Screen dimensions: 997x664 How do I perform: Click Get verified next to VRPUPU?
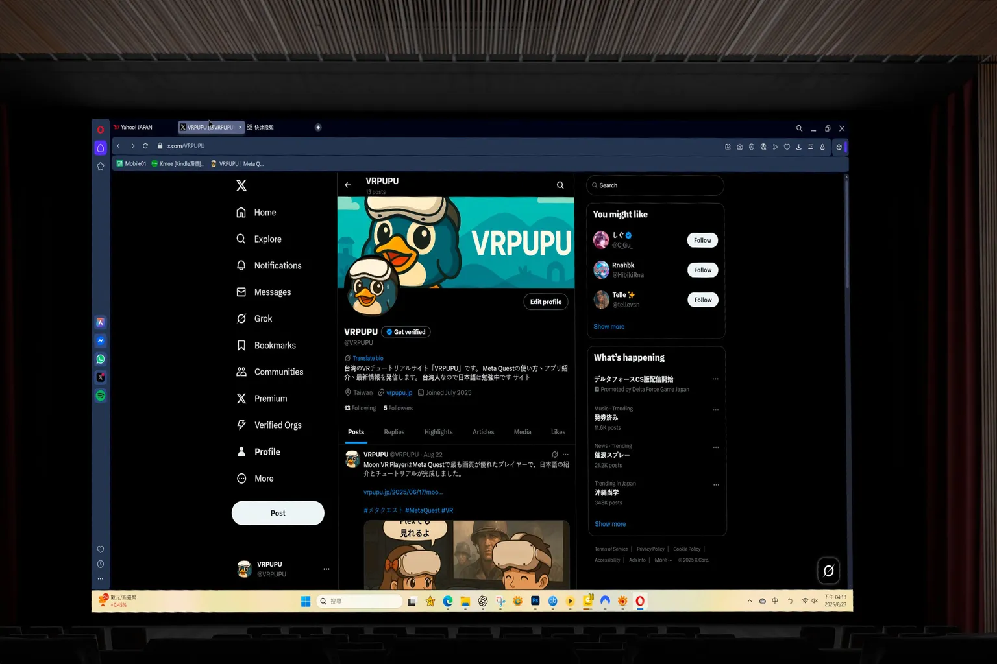[x=406, y=332]
